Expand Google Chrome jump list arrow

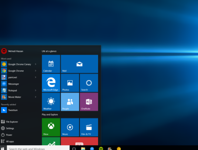click(36, 71)
